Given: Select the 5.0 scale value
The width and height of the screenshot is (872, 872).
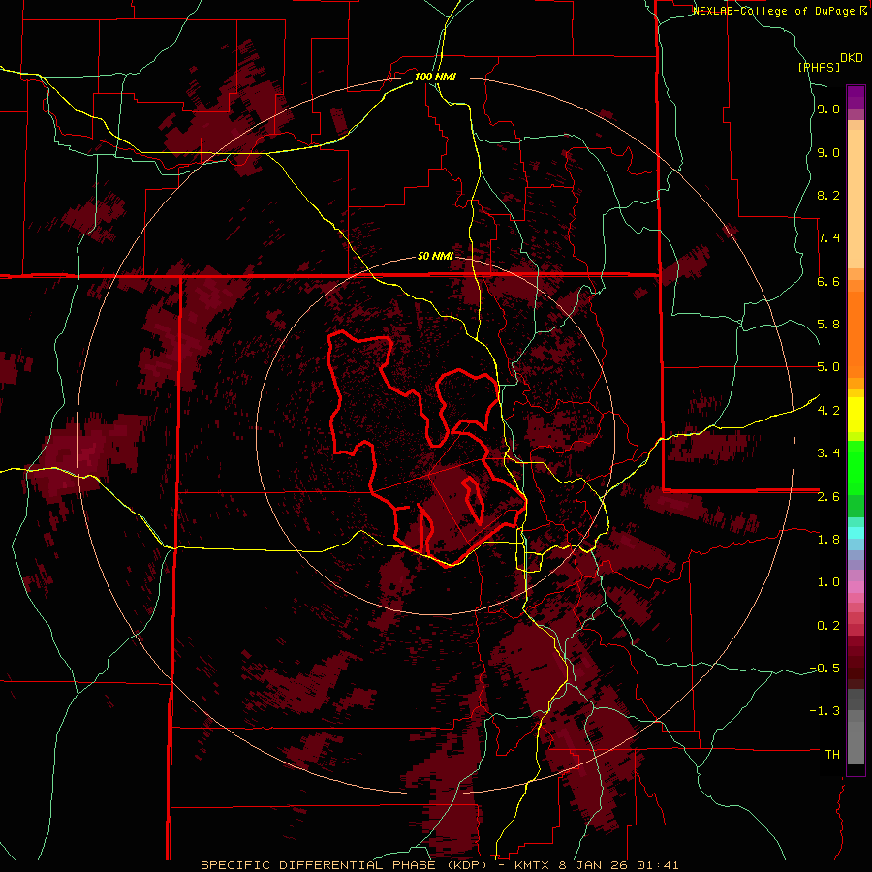Looking at the screenshot, I should [x=828, y=367].
